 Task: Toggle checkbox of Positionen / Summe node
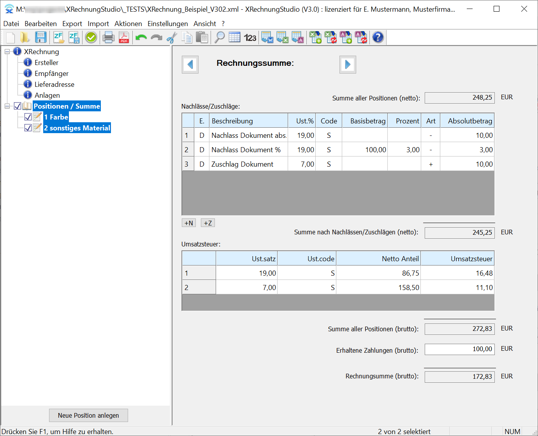tap(18, 106)
